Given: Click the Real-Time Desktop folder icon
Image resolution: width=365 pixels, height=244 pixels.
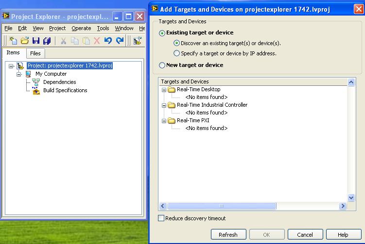Looking at the screenshot, I should (172, 89).
